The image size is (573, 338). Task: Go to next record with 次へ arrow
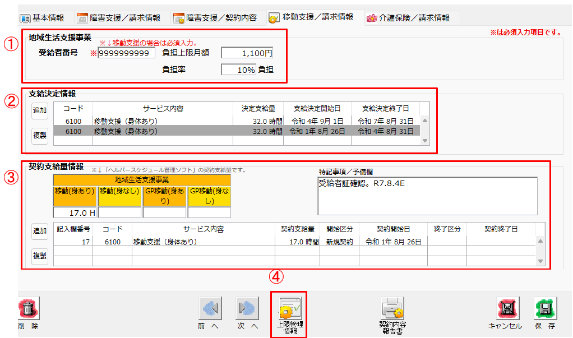[247, 309]
